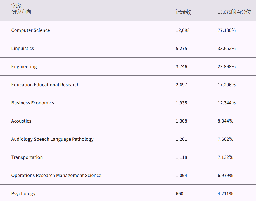Image resolution: width=256 pixels, height=201 pixels.
Task: Select the Business Economics row
Action: pos(33,103)
